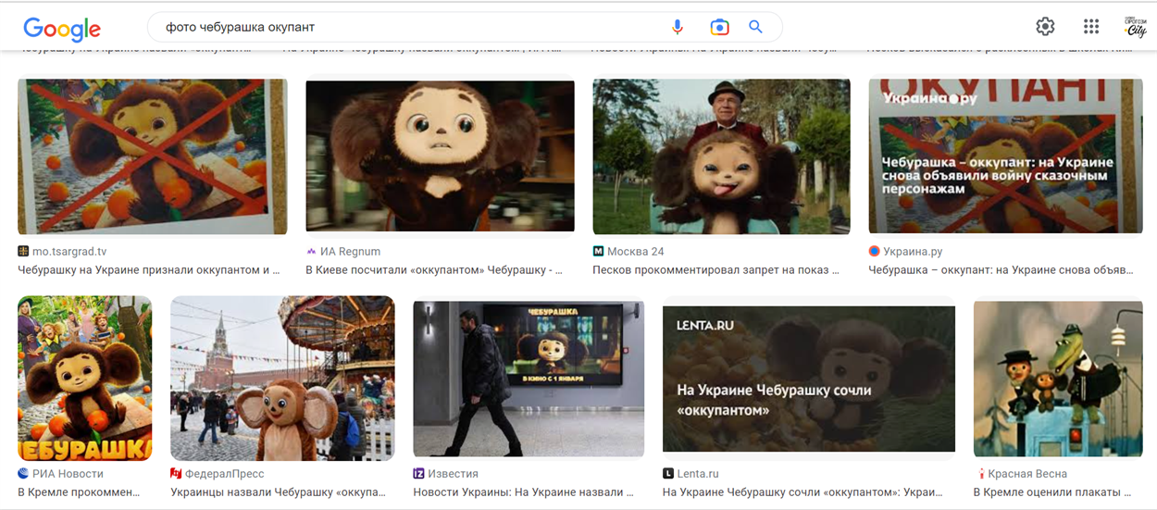The width and height of the screenshot is (1157, 510).
Task: Click the Известия source name
Action: [453, 473]
